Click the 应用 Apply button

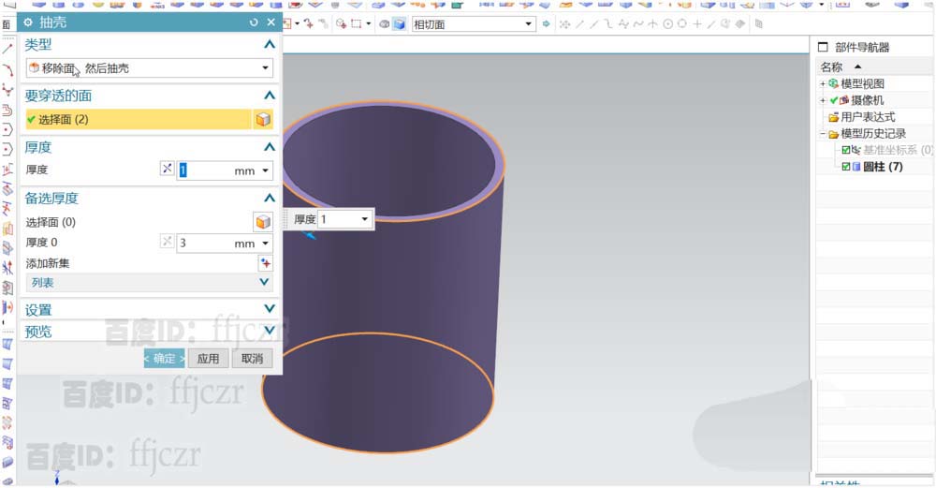click(x=209, y=359)
